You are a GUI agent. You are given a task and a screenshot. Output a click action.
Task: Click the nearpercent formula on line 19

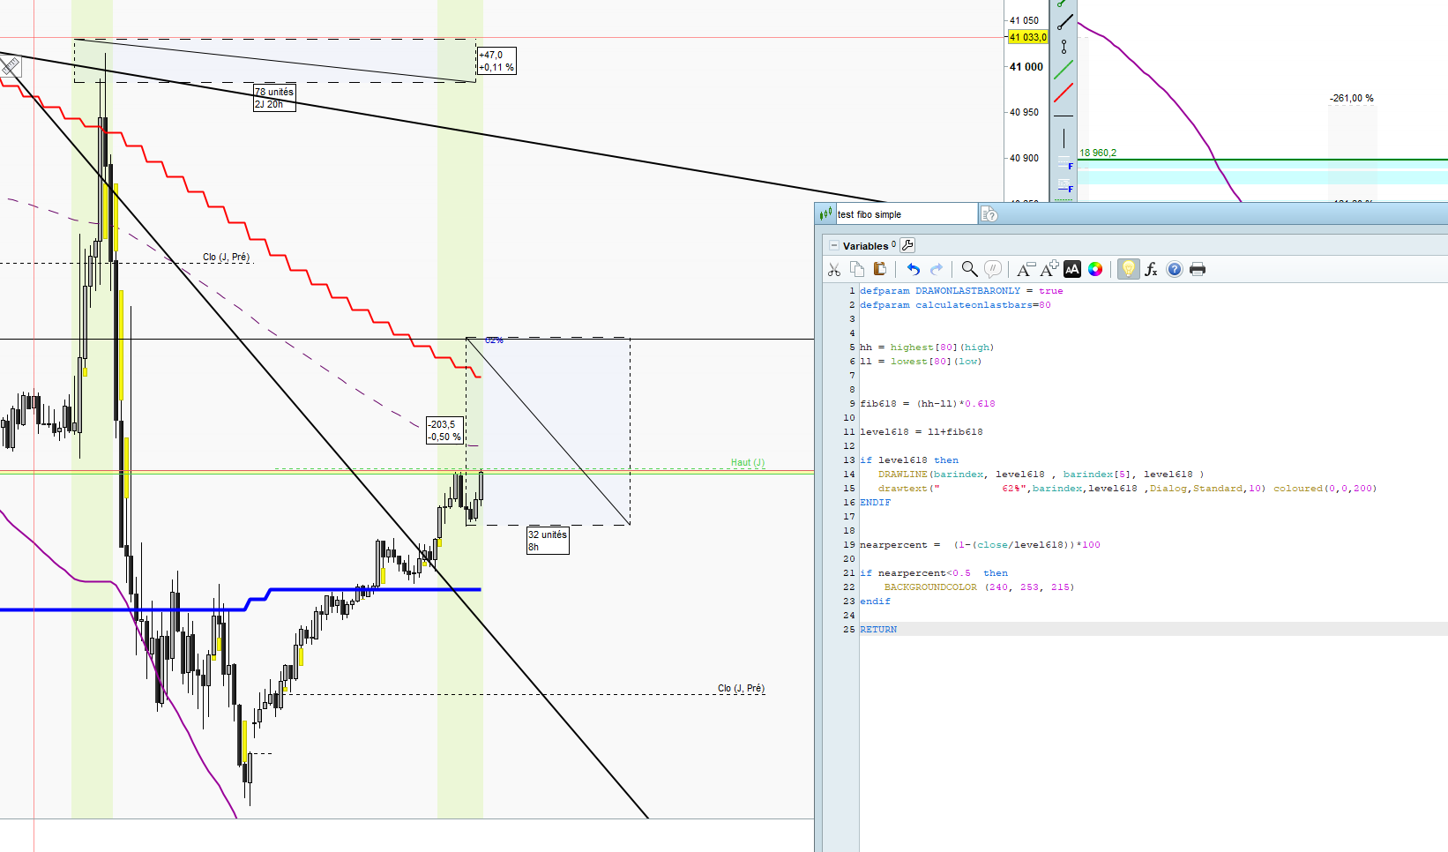click(x=980, y=545)
